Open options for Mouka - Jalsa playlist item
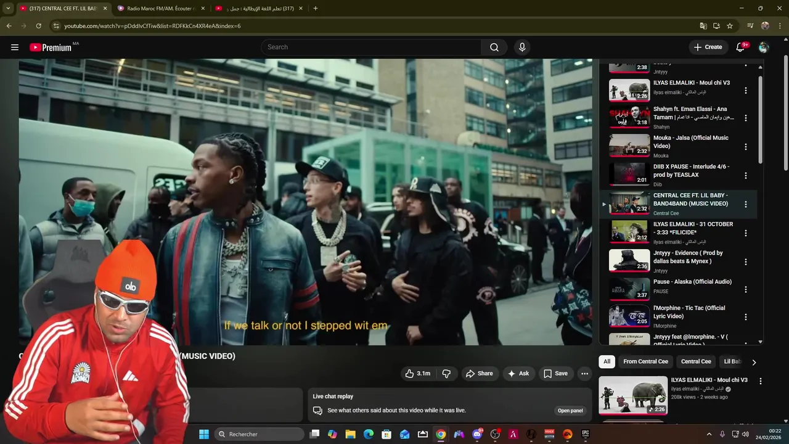 tap(745, 147)
